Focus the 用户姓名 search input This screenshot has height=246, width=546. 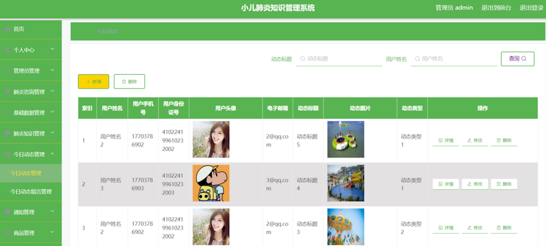(454, 59)
